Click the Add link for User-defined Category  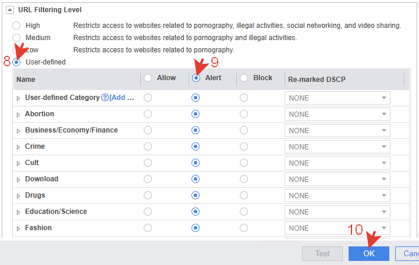coord(122,98)
